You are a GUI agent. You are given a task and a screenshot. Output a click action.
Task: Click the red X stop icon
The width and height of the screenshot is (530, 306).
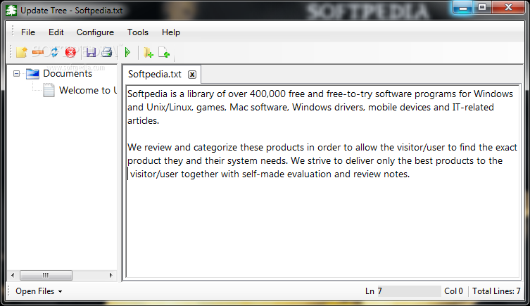coord(70,52)
